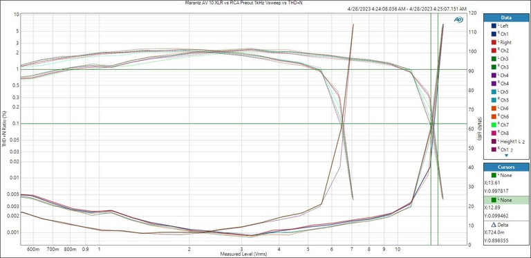Click the graph title Marantz AV 10

pos(243,3)
